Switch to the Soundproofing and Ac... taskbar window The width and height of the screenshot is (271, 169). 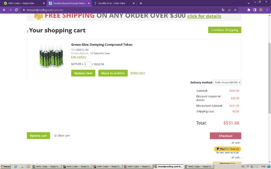click(x=169, y=166)
